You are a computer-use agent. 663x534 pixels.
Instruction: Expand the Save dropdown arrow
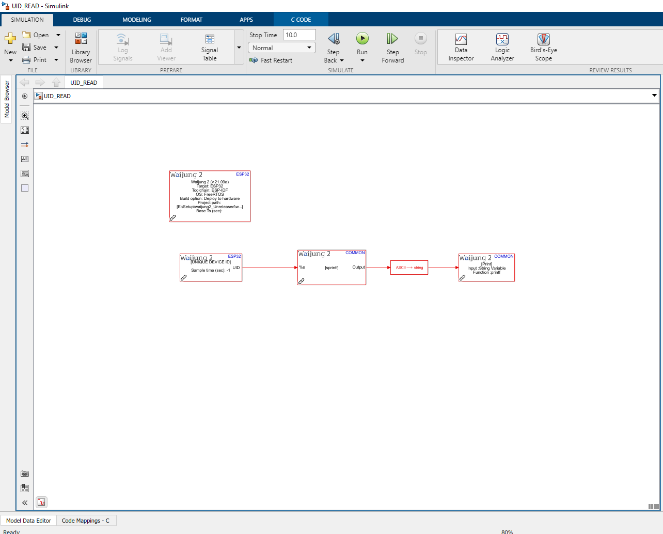click(56, 47)
